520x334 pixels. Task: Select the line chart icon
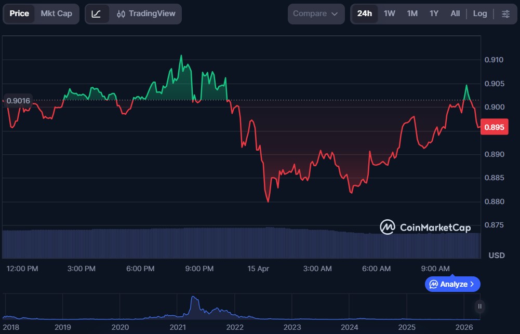[x=97, y=14]
